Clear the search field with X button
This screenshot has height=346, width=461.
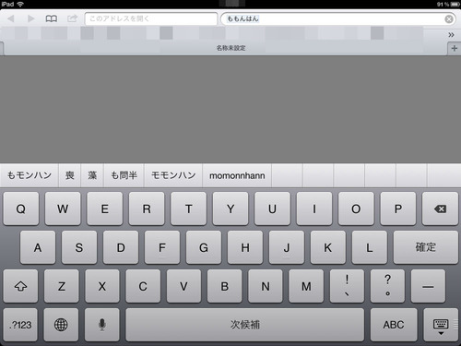[x=449, y=19]
